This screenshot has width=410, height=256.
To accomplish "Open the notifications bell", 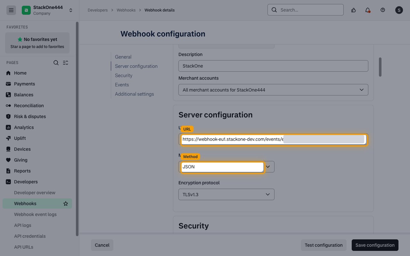I will click(368, 10).
